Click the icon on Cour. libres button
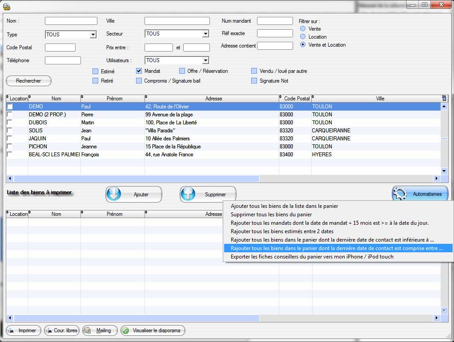The image size is (454, 342). [x=49, y=331]
